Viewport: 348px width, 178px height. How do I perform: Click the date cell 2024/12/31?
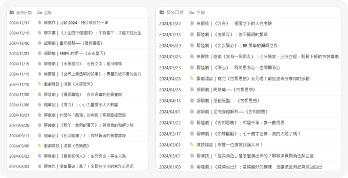point(19,23)
